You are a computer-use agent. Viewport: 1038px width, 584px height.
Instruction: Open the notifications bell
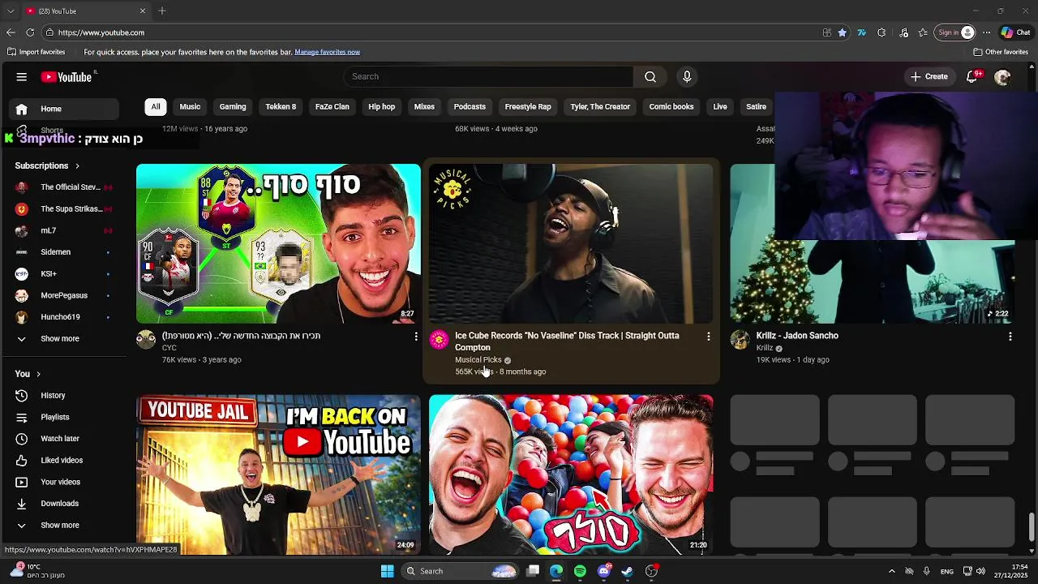972,76
